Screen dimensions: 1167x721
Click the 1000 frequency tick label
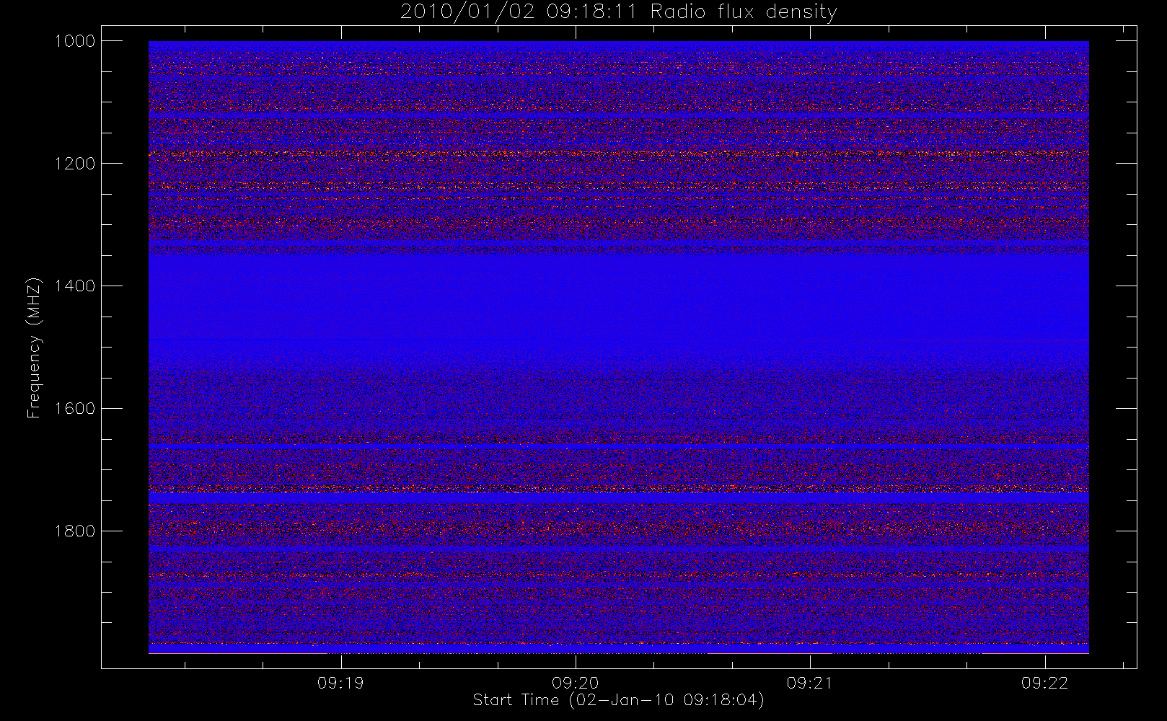[75, 41]
